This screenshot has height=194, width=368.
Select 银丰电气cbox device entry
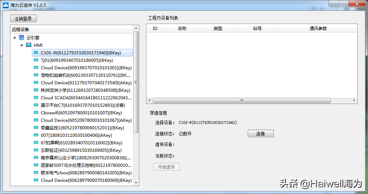(x=86, y=173)
